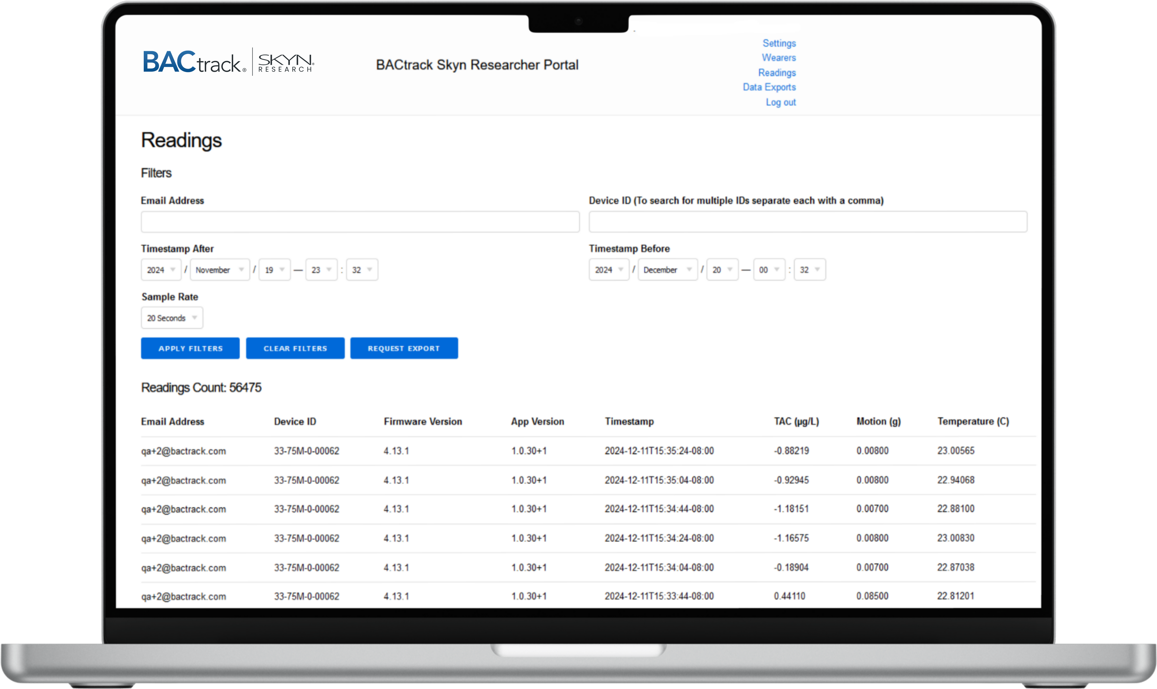Viewport: 1157px width, 689px height.
Task: Click TAC value -0.88219
Action: [x=792, y=451]
